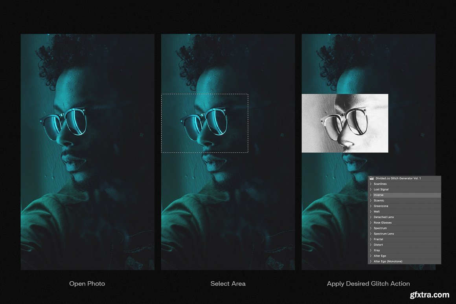
Task: Choose the Fractal action
Action: (x=378, y=239)
